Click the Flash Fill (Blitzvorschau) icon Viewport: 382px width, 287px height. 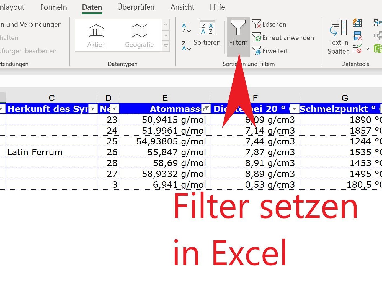[357, 23]
